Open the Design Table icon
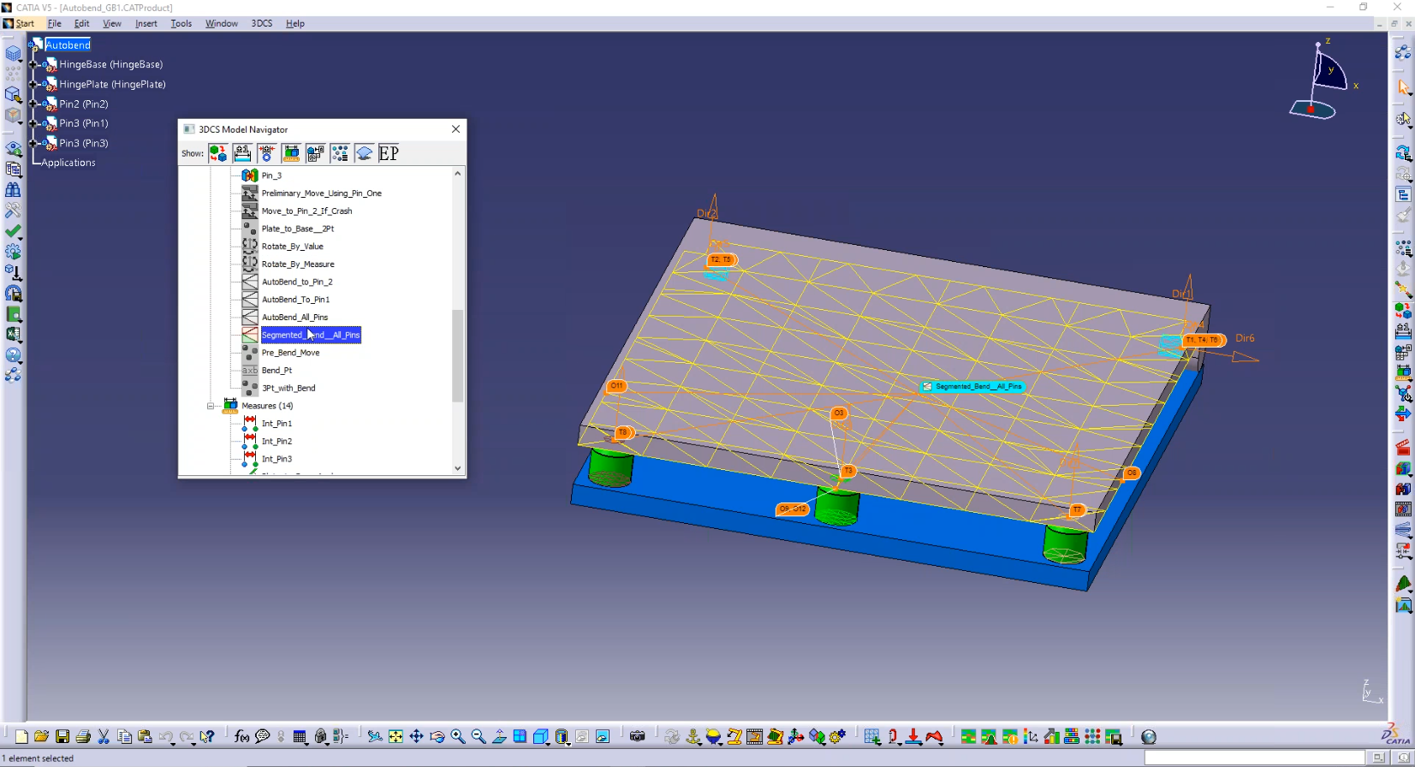The height and width of the screenshot is (767, 1415). [300, 736]
